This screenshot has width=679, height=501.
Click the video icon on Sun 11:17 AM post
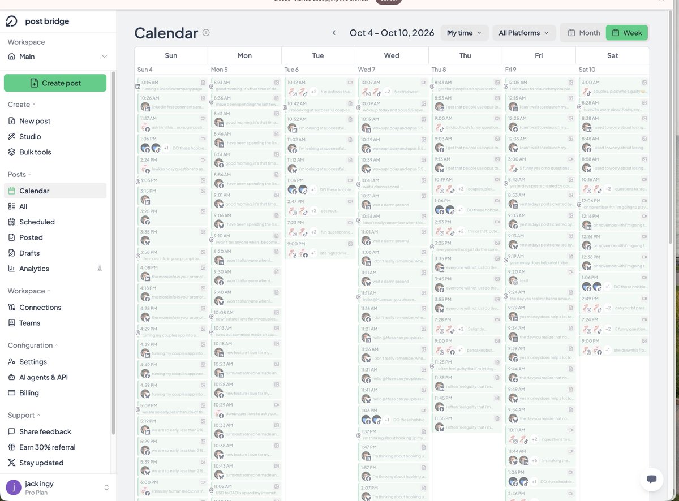(x=203, y=118)
